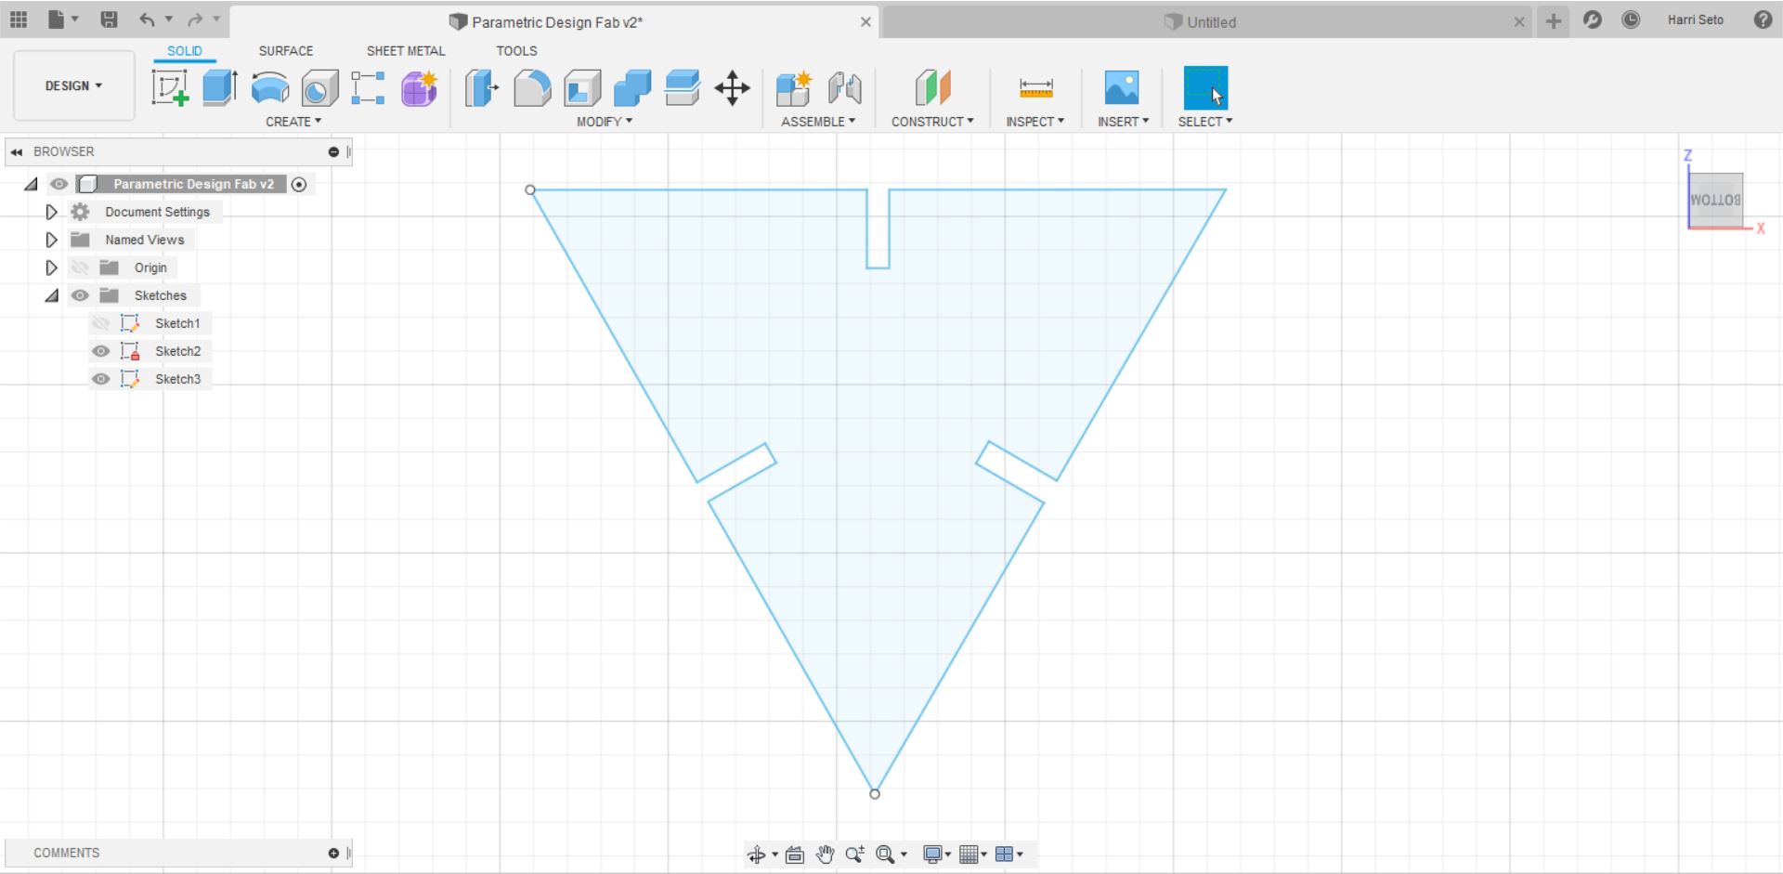
Task: Select the Fillet tool
Action: click(x=532, y=88)
